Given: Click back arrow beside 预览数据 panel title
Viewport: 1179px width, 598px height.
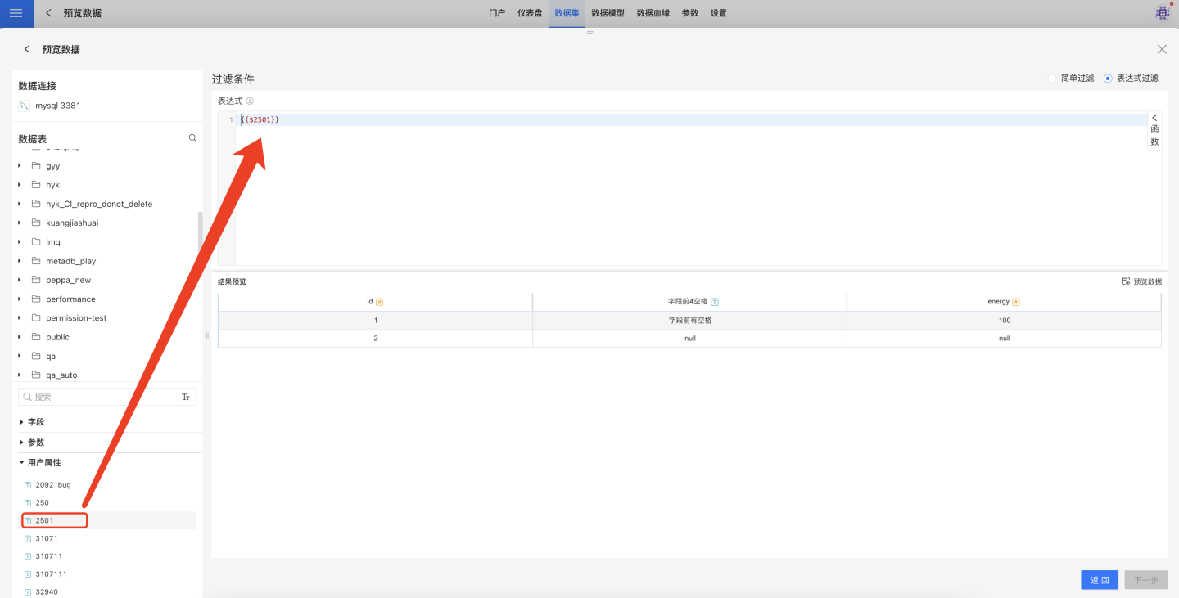Looking at the screenshot, I should 27,50.
